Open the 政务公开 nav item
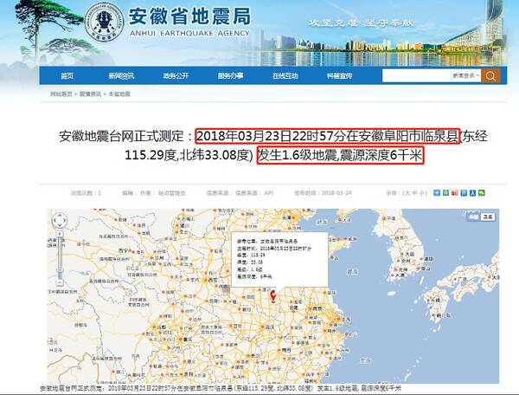519x395 pixels. (x=176, y=76)
